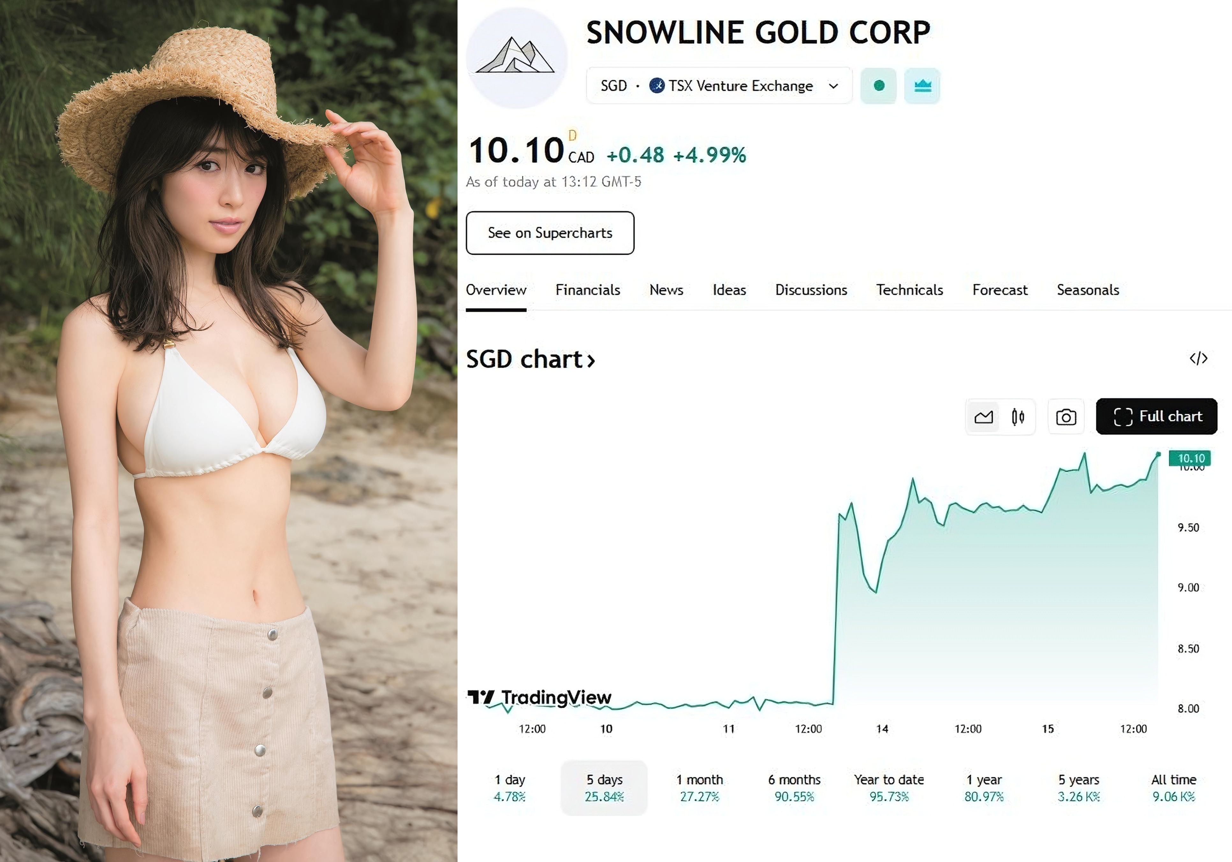Take a chart snapshot with camera icon
The height and width of the screenshot is (862, 1232).
pos(1066,417)
